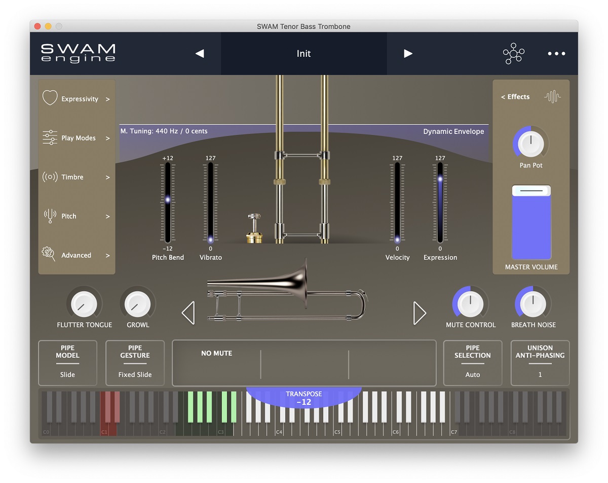Click the C4 piano key
This screenshot has height=483, width=608.
(279, 429)
